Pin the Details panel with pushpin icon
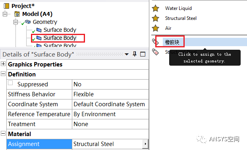Viewport: 247px width, 150px height. pyautogui.click(x=135, y=54)
